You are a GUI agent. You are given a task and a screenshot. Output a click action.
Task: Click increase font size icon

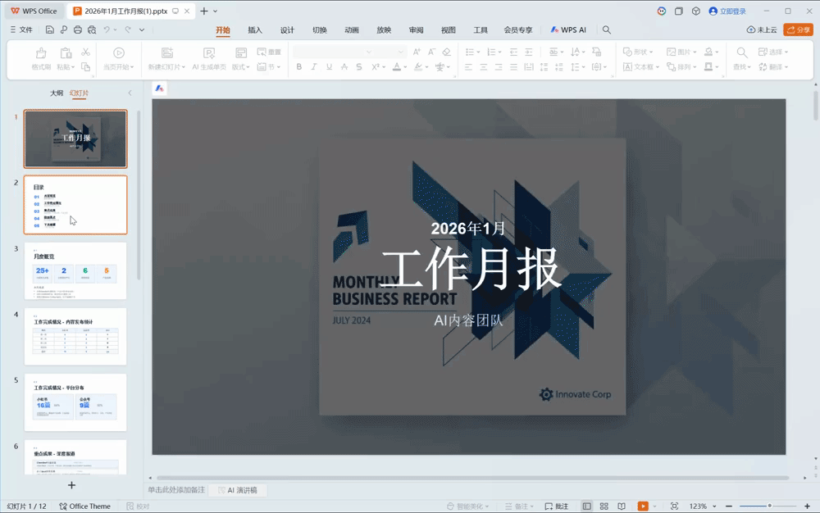(x=417, y=52)
